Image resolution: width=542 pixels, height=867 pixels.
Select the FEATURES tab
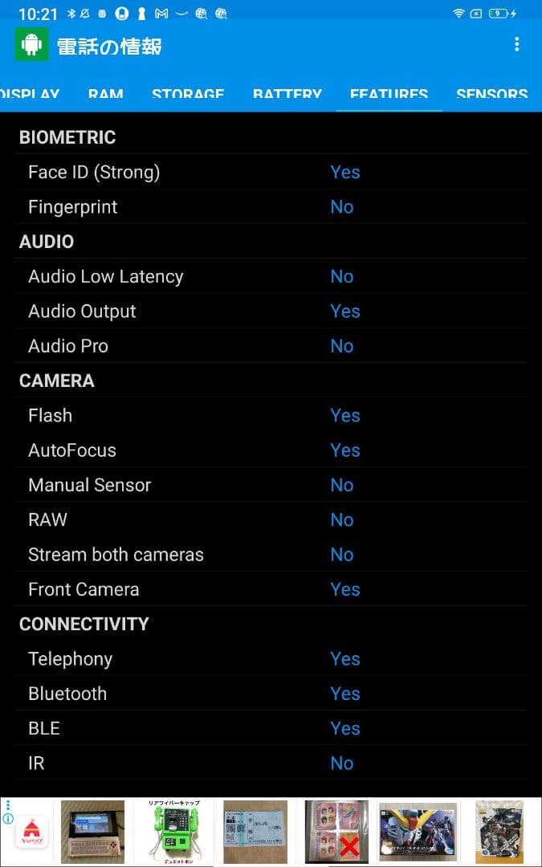click(389, 94)
